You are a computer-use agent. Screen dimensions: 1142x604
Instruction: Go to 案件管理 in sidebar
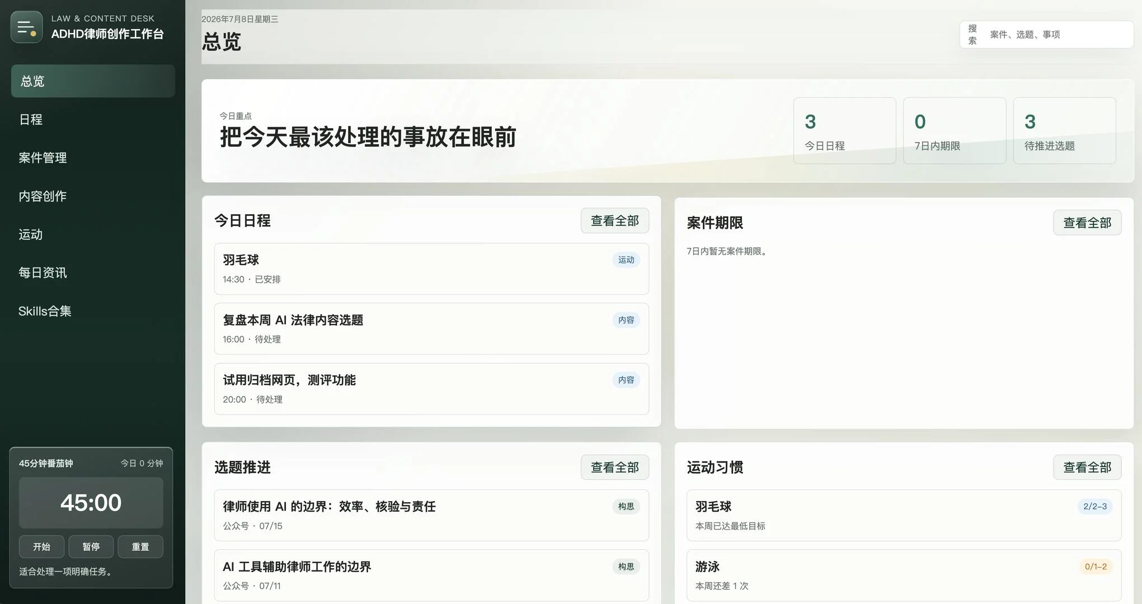(x=93, y=158)
